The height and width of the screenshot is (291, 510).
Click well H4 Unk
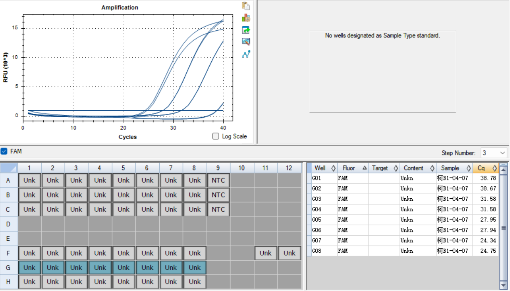[x=100, y=281]
